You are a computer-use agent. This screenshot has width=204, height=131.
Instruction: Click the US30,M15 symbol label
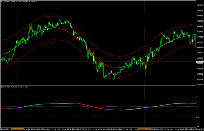[7, 2]
